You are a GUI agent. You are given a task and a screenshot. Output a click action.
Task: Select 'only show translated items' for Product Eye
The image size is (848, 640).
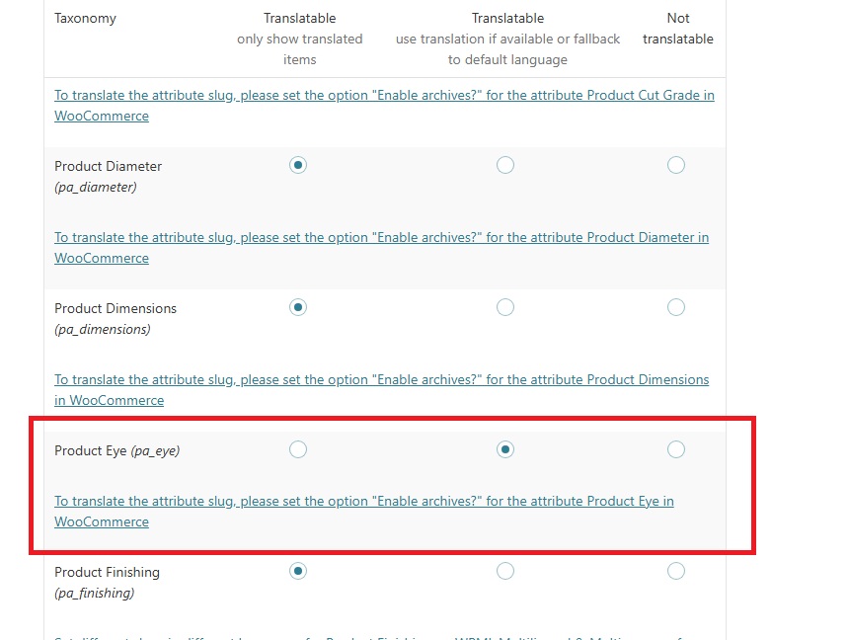pos(298,449)
